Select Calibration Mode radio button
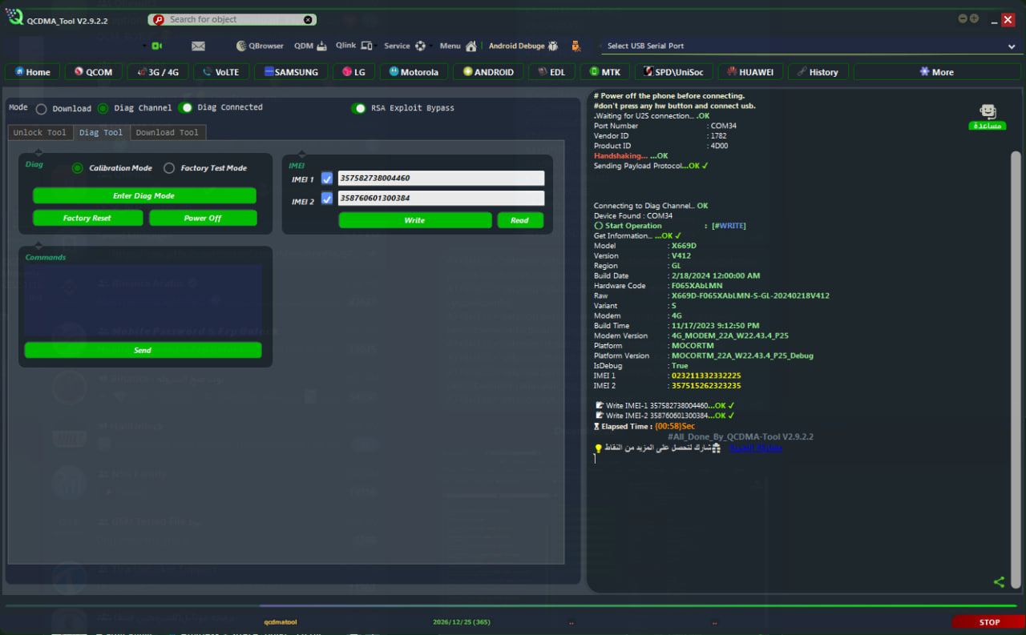Image resolution: width=1026 pixels, height=635 pixels. [x=78, y=168]
